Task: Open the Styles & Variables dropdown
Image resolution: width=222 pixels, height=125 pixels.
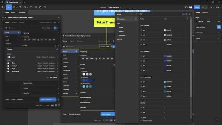Action: click(x=17, y=100)
